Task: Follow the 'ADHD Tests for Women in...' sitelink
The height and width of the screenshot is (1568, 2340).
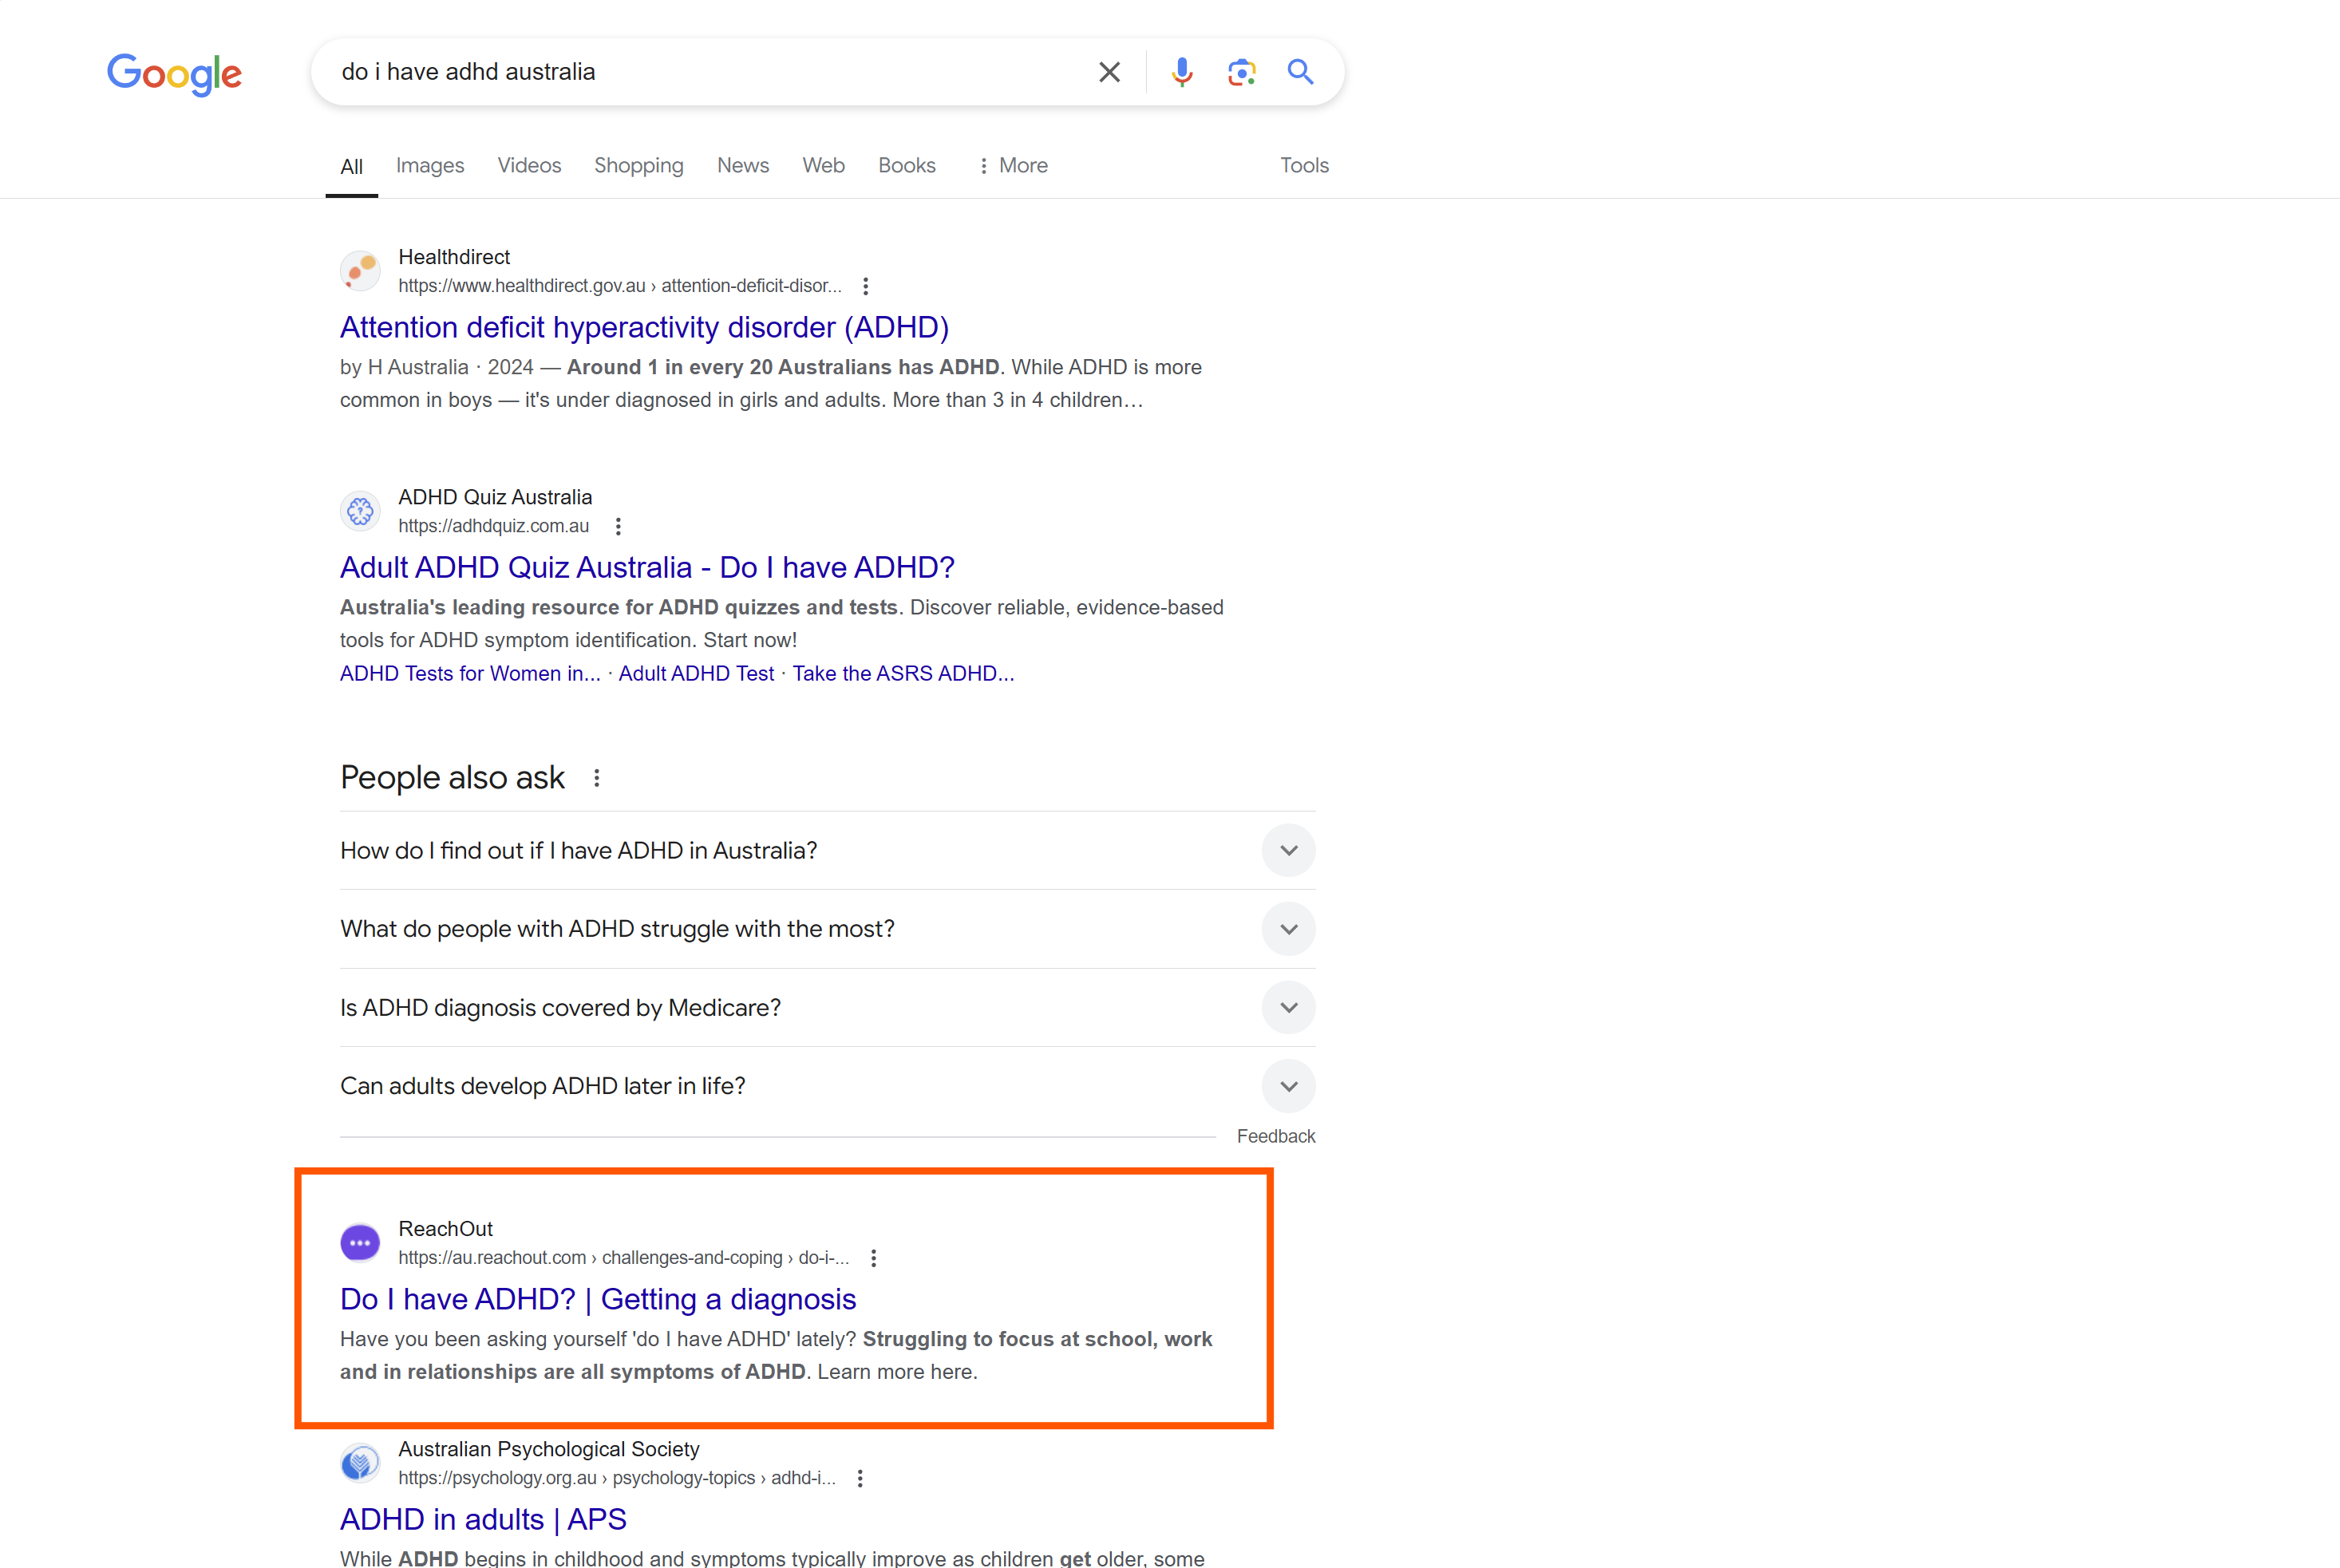Action: [470, 674]
